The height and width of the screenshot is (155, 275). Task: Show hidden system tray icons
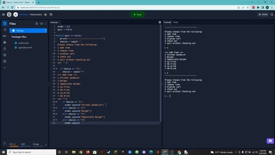point(236,152)
